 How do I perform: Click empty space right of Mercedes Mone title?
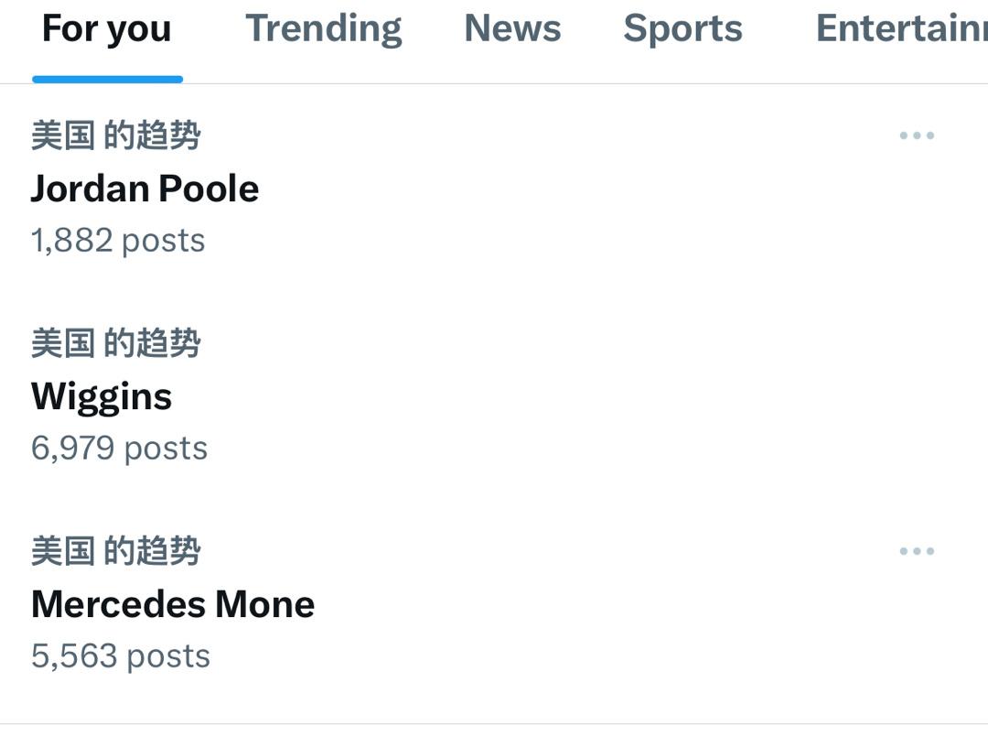622,604
